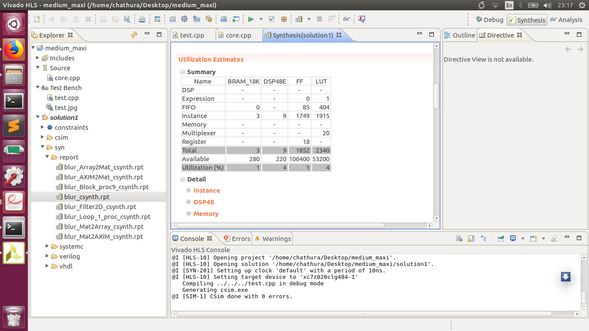Viewport: 589px width, 331px height.
Task: Open the C Synthesis run dropdown arrow
Action: tap(261, 19)
